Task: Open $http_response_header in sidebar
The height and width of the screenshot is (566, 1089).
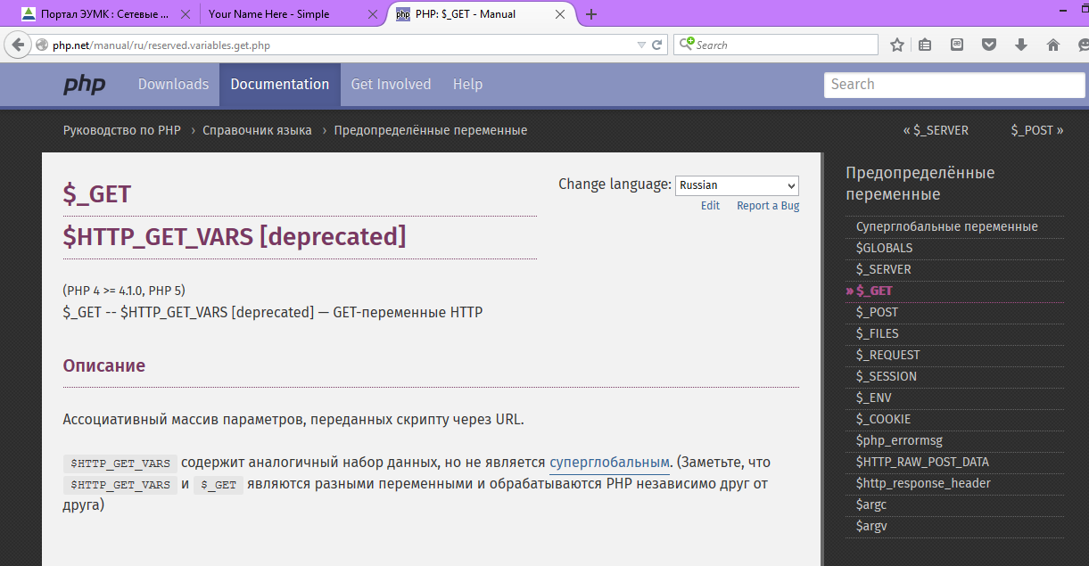Action: (923, 483)
